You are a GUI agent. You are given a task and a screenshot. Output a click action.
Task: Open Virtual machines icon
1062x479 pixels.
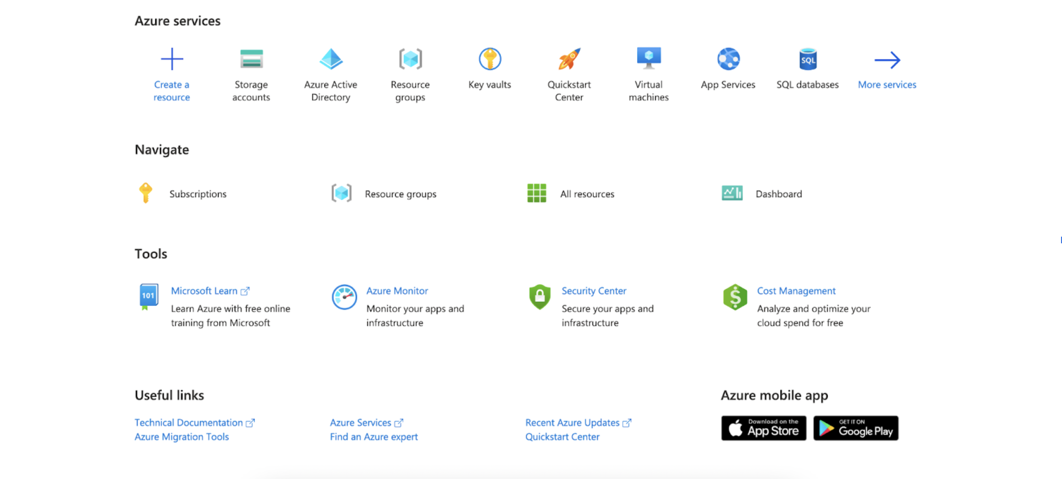tap(649, 58)
